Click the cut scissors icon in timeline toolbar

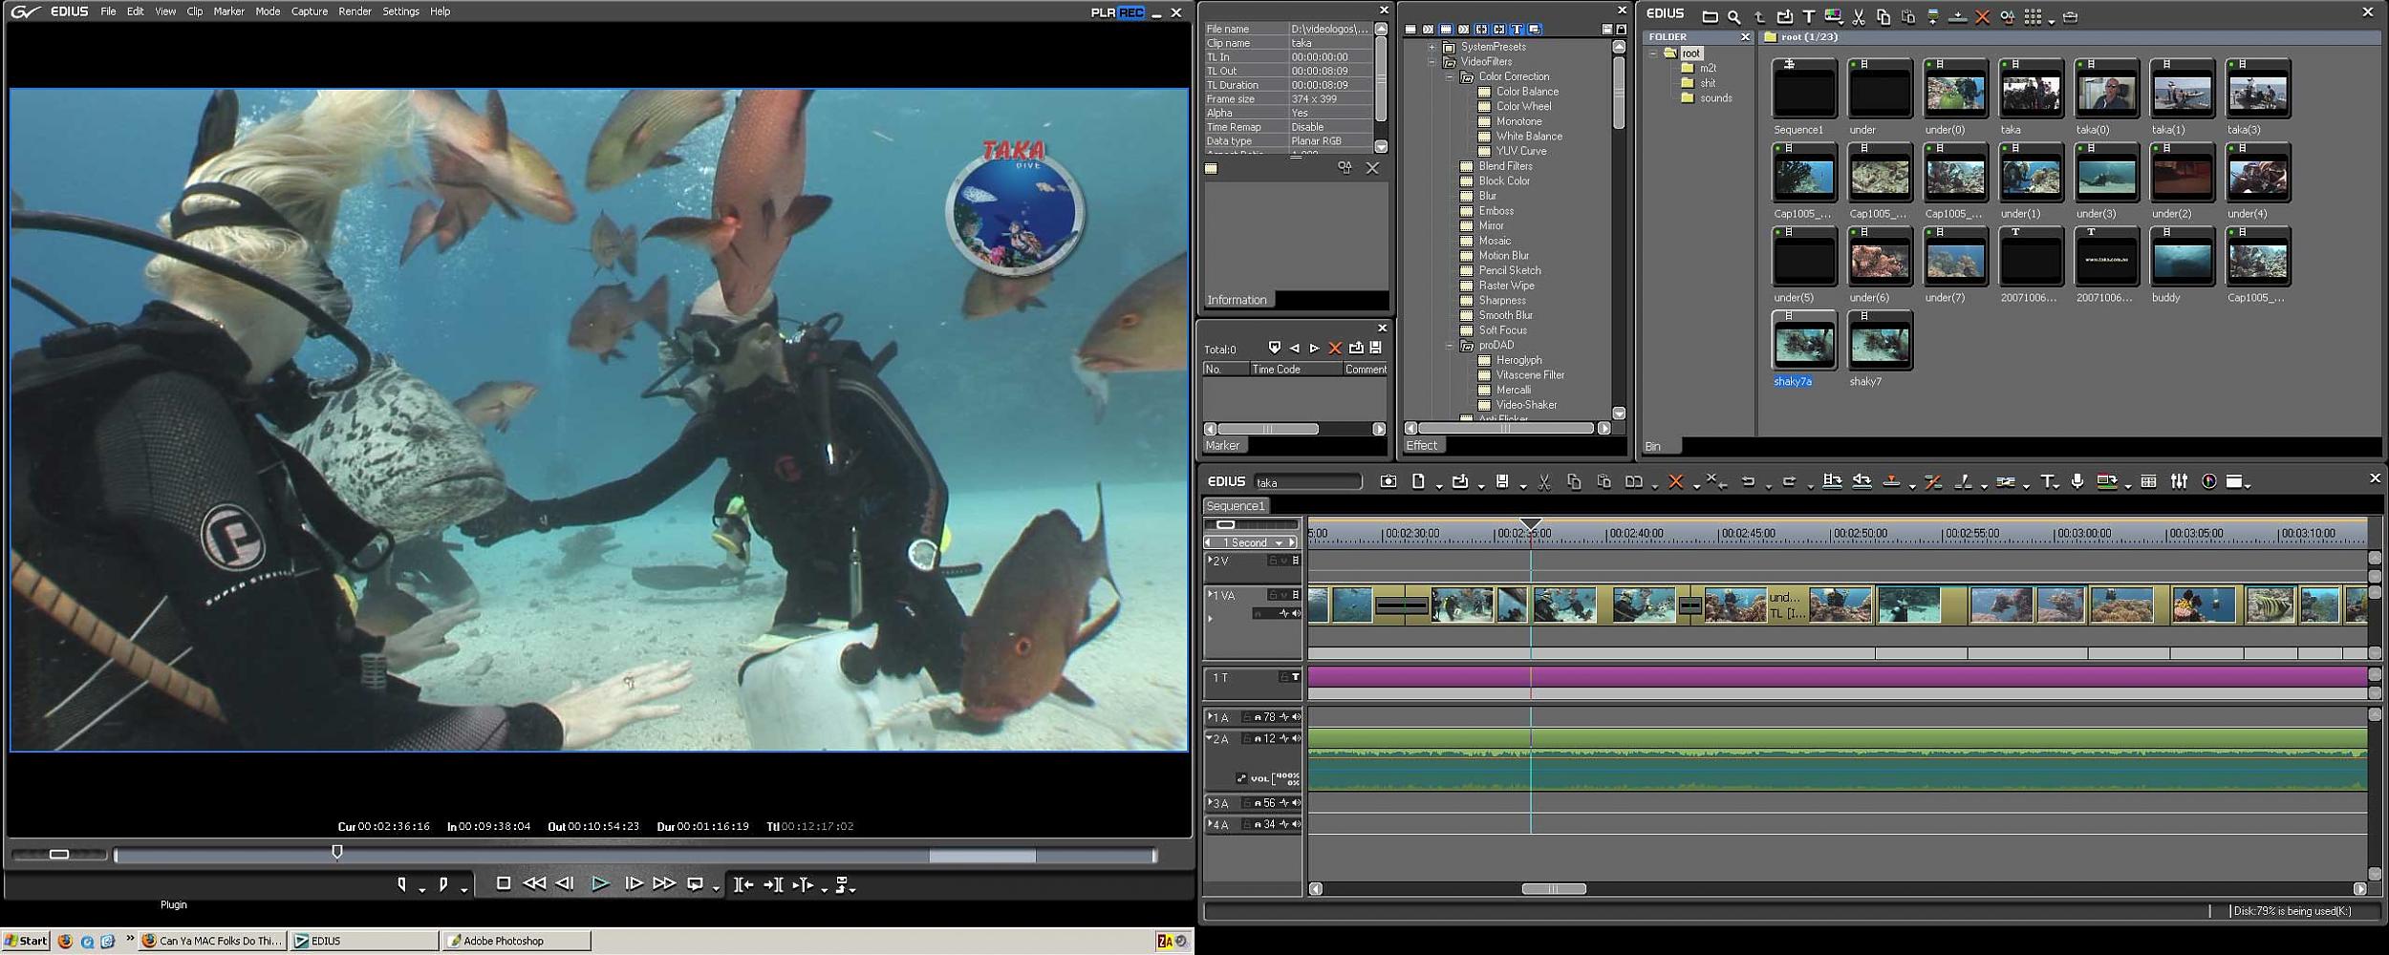click(x=1543, y=482)
